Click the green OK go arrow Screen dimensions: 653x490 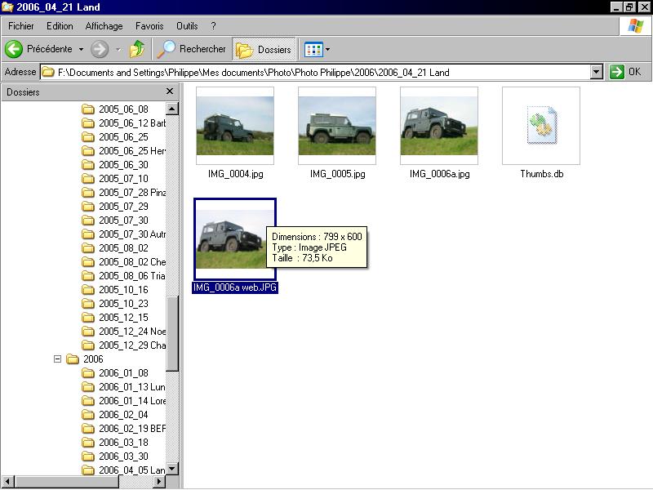(x=617, y=72)
